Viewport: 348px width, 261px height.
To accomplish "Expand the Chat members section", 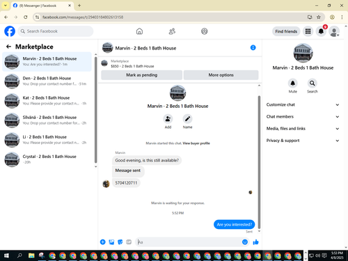I will 303,116.
